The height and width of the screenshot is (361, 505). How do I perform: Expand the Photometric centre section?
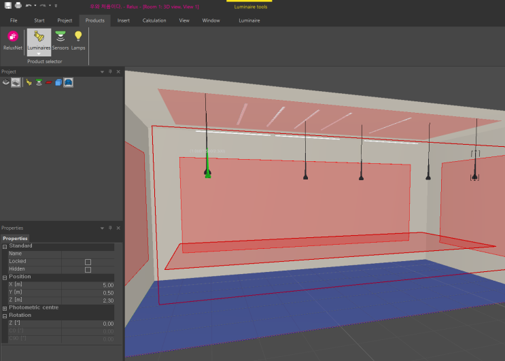(5, 308)
